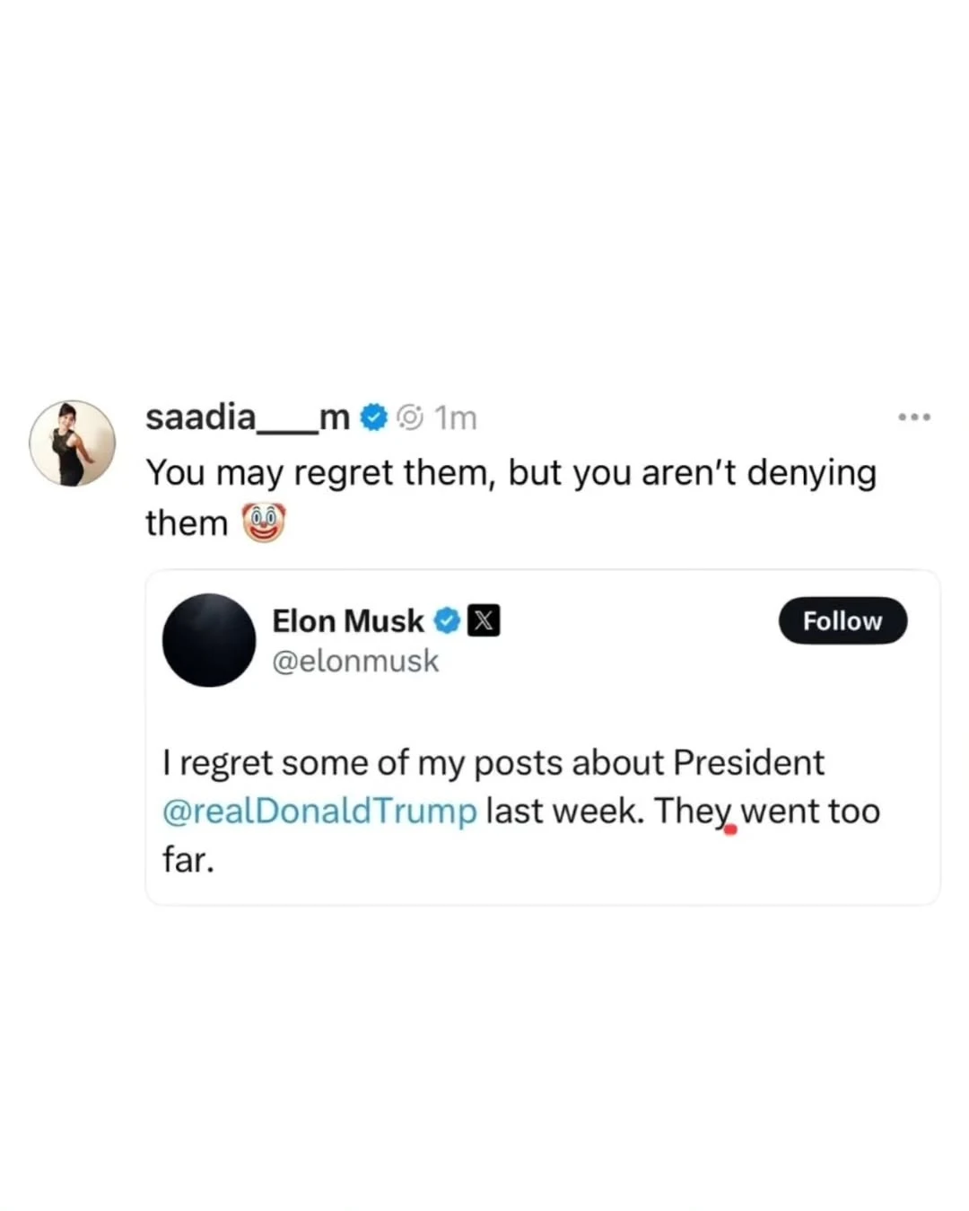Image resolution: width=969 pixels, height=1211 pixels.
Task: Click saadia___m's profile picture
Action: coord(73,443)
